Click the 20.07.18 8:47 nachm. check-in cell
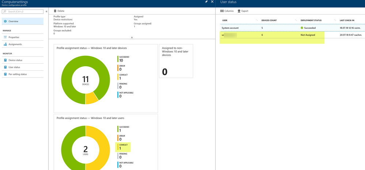The width and height of the screenshot is (365, 170). (x=351, y=35)
